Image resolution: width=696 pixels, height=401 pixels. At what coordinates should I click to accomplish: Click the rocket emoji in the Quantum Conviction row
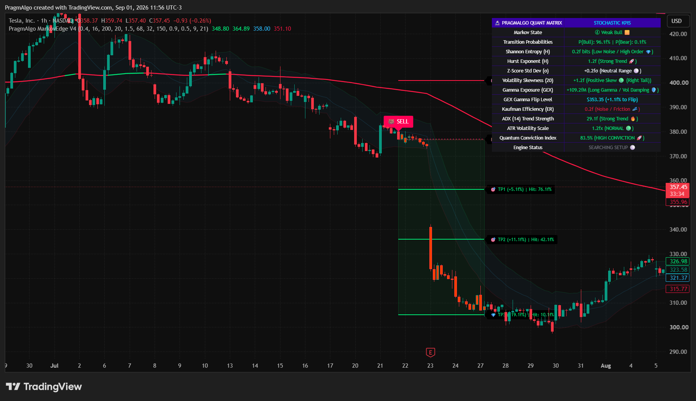point(639,138)
